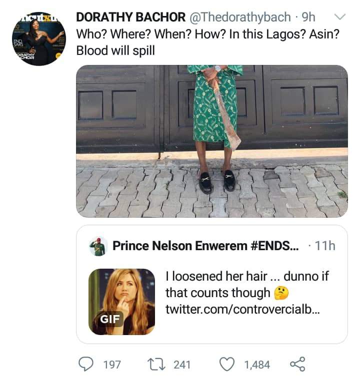View the 241 retweets count

click(x=182, y=365)
